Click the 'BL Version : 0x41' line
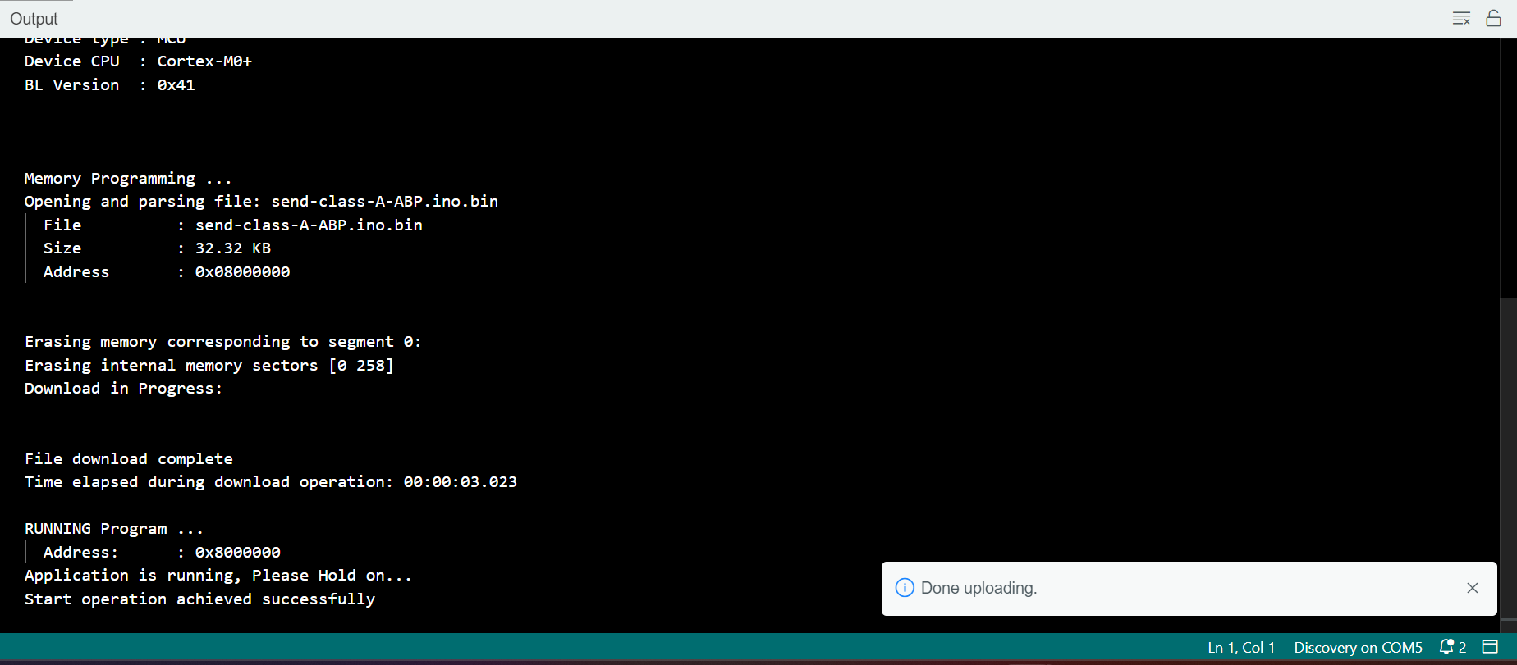Screen dimensions: 1517x665 (x=109, y=84)
